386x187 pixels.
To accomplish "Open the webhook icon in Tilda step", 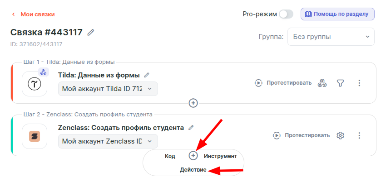I will (x=322, y=83).
